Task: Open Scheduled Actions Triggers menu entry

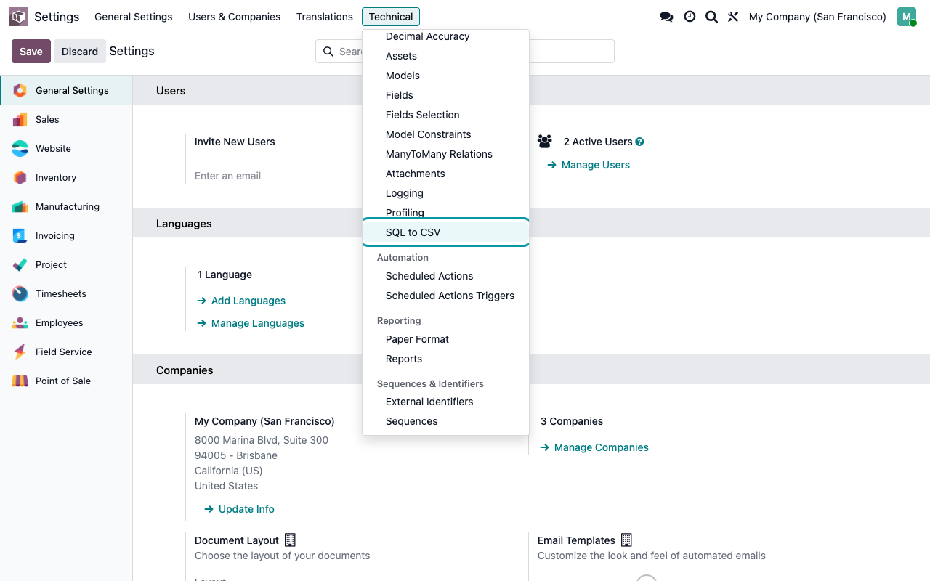Action: 445,296
